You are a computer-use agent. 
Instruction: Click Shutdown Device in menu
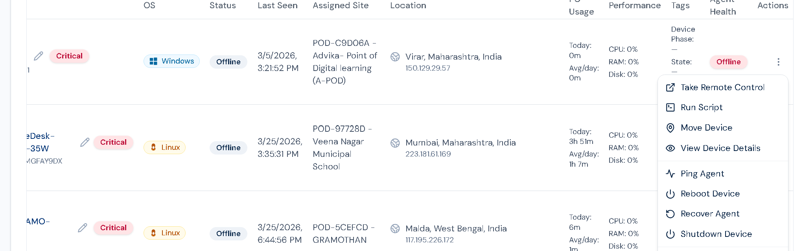pos(716,234)
